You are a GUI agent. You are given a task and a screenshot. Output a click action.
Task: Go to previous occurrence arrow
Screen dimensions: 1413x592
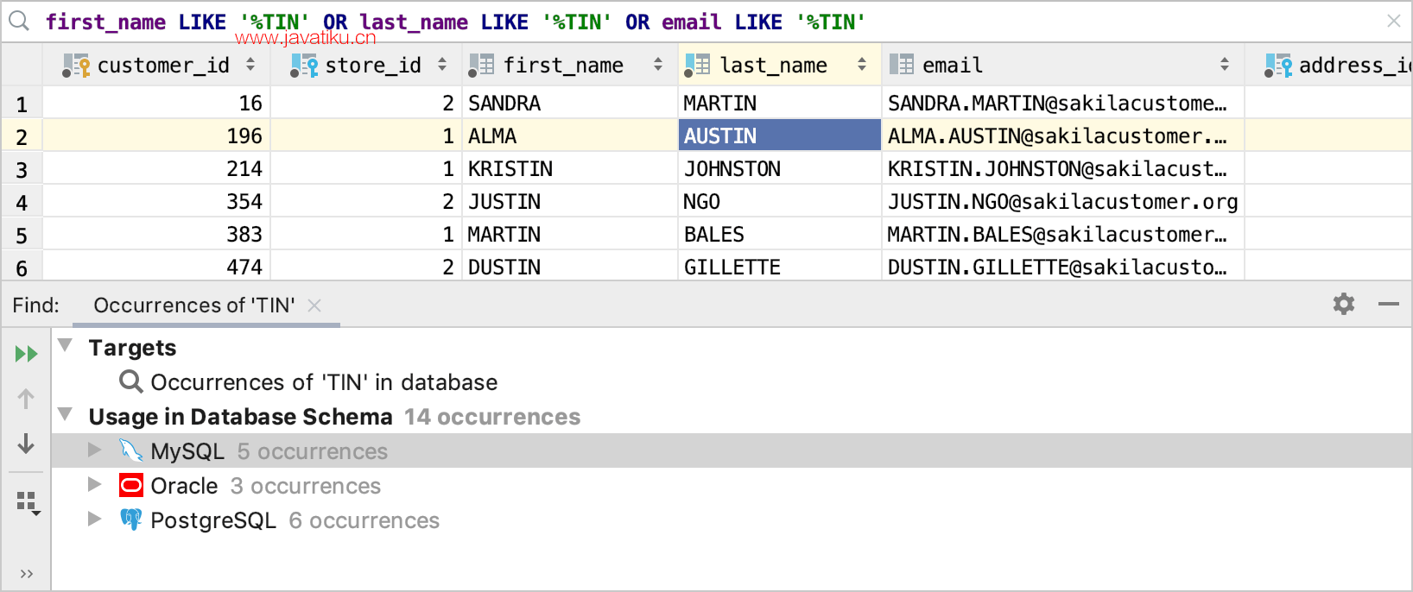tap(26, 399)
